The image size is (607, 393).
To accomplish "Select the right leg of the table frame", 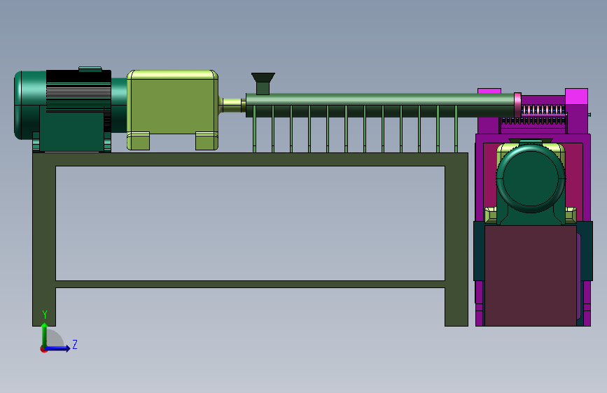I will (456, 246).
